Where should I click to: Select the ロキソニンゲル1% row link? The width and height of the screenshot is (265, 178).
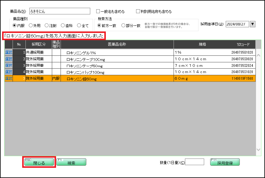(x=8, y=52)
